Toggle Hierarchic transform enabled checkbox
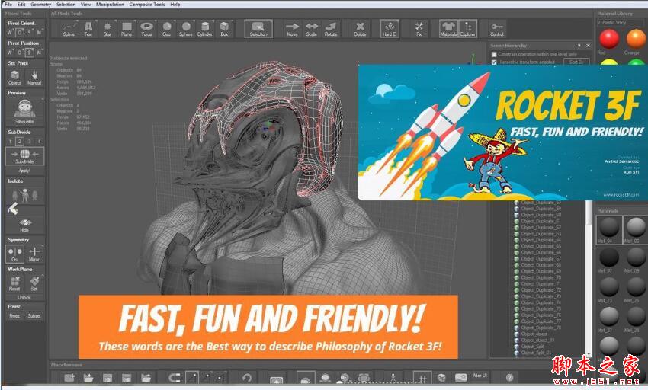The image size is (648, 390). [493, 62]
